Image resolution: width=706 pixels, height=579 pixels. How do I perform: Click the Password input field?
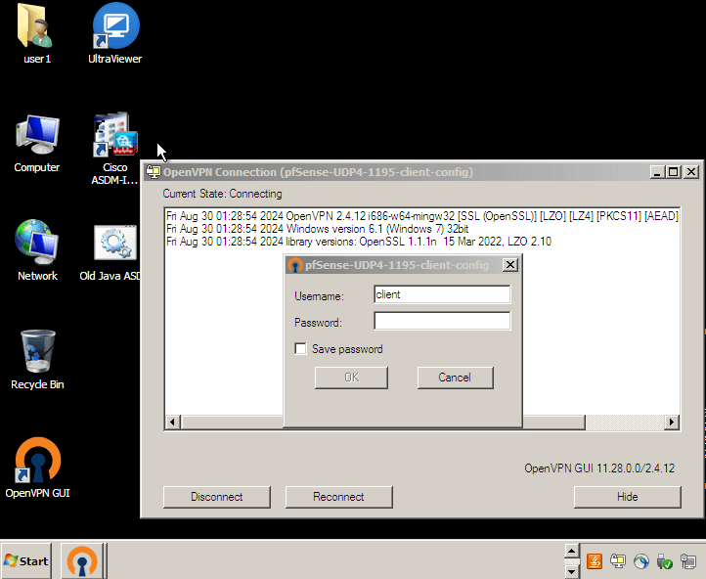[x=442, y=321]
